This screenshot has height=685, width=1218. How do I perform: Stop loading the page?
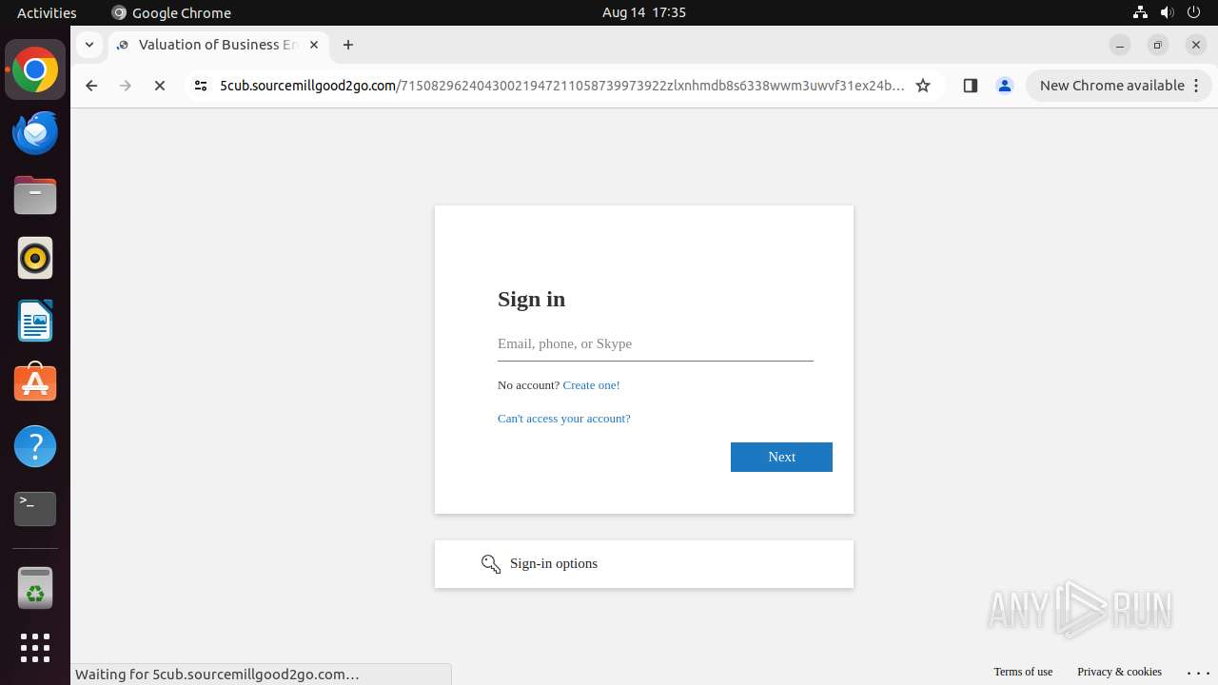click(x=160, y=86)
